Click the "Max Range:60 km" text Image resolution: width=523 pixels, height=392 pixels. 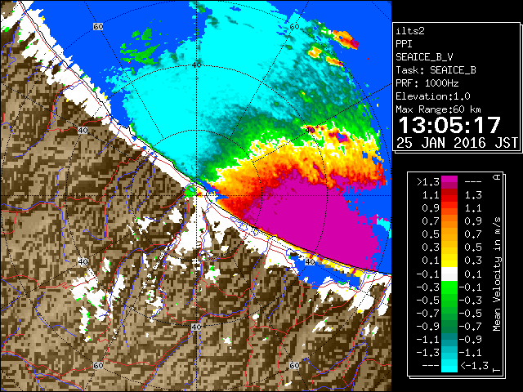[438, 109]
